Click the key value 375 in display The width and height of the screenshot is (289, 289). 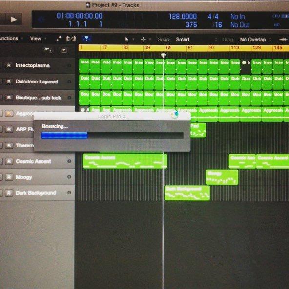coord(191,25)
